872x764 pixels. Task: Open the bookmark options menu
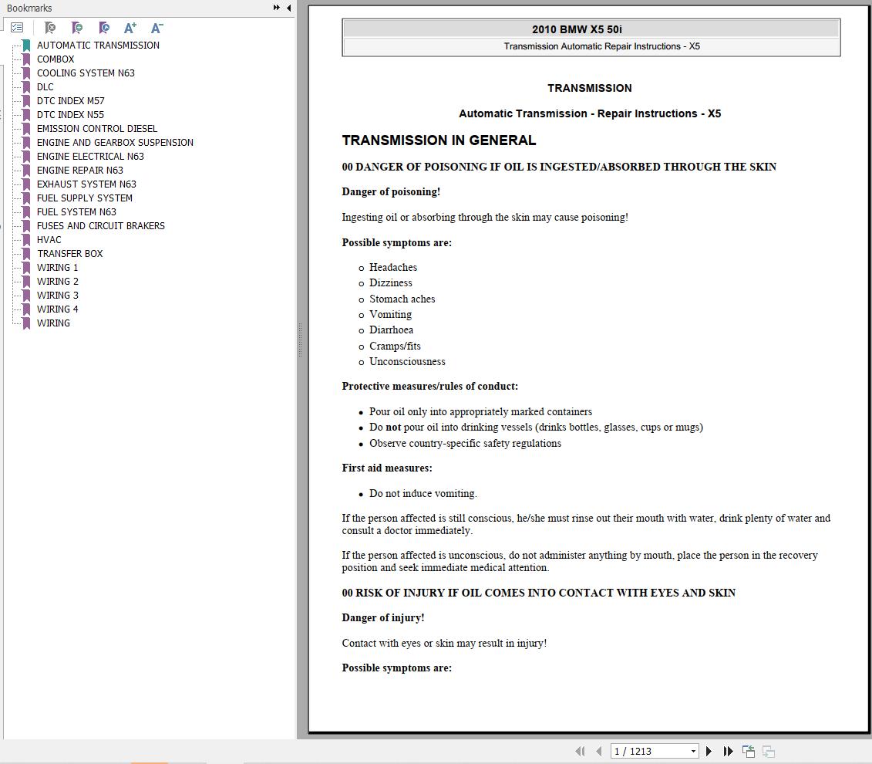(x=17, y=27)
